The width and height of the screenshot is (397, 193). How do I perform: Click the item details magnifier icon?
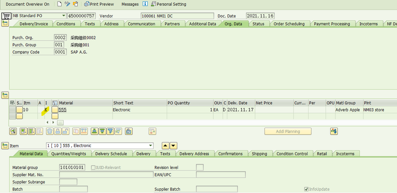(x=13, y=131)
